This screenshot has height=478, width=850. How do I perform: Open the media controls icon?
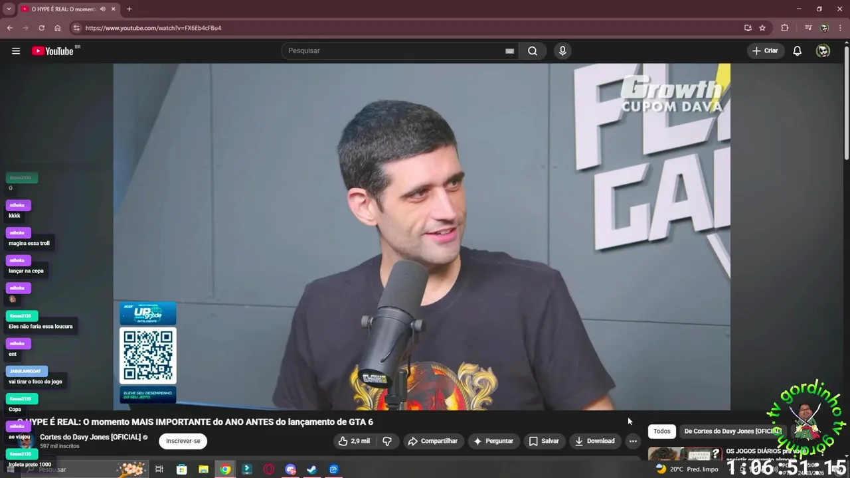point(808,28)
